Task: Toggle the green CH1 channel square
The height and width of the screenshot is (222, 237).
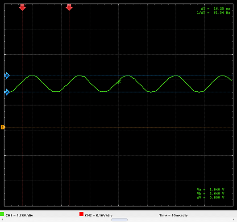Action: pos(2,214)
